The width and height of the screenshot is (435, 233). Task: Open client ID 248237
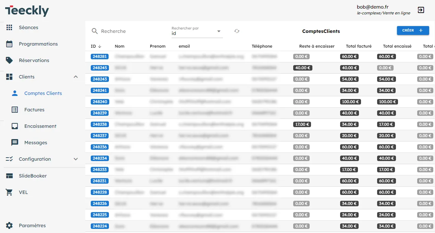coord(100,136)
